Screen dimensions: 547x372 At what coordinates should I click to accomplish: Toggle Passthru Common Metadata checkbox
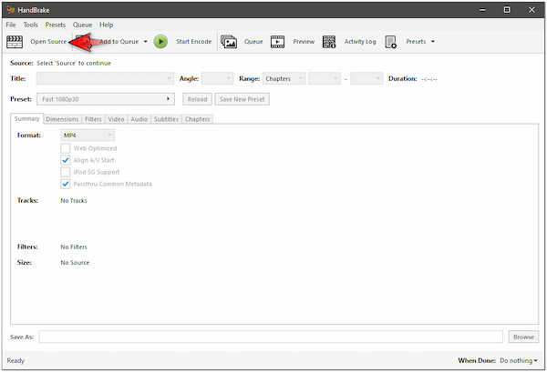[66, 184]
